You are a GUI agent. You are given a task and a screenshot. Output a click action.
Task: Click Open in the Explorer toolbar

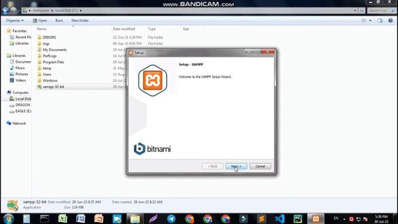click(x=40, y=21)
